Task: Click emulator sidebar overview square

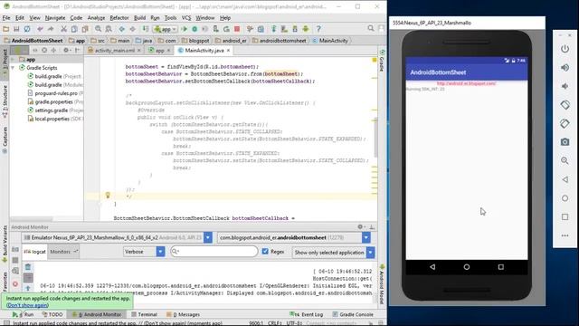Action: coord(565,217)
